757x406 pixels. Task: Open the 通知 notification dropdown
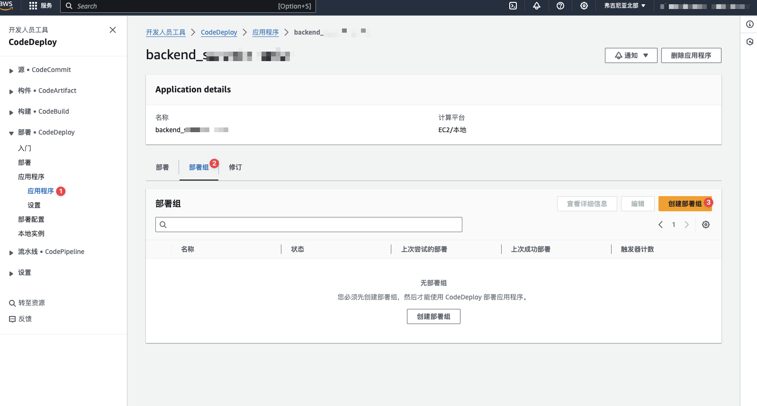[x=631, y=55]
